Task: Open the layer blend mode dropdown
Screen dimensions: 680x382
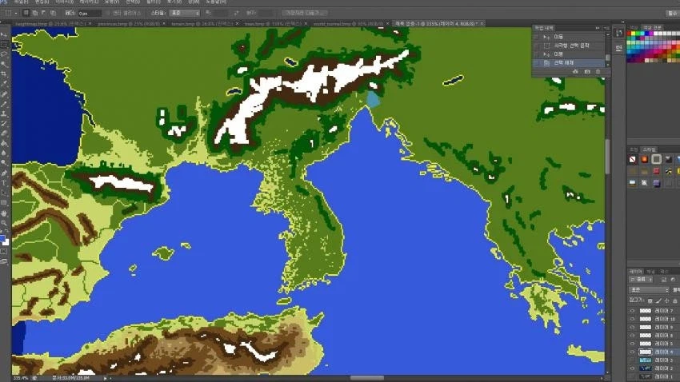Action: pyautogui.click(x=649, y=290)
